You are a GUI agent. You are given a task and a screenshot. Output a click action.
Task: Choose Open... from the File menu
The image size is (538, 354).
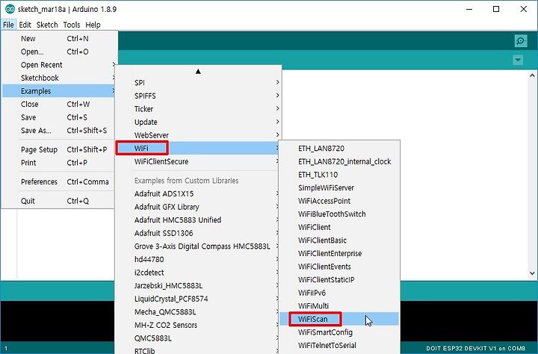[x=58, y=52]
